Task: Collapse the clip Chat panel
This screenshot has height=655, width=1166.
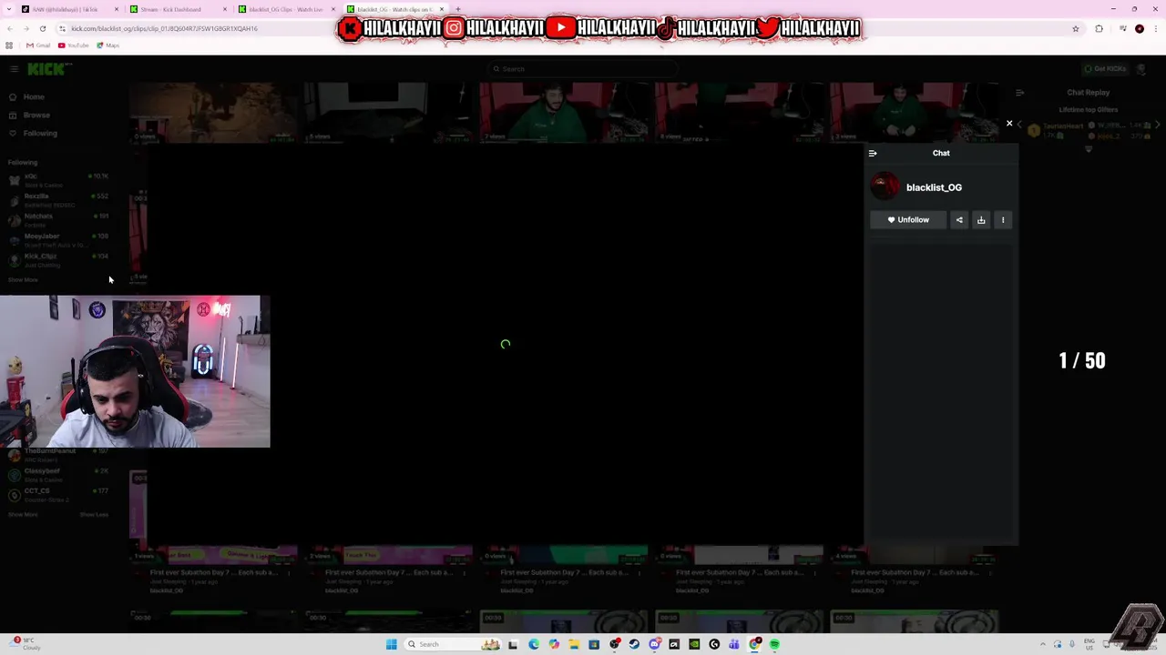Action: (x=873, y=154)
